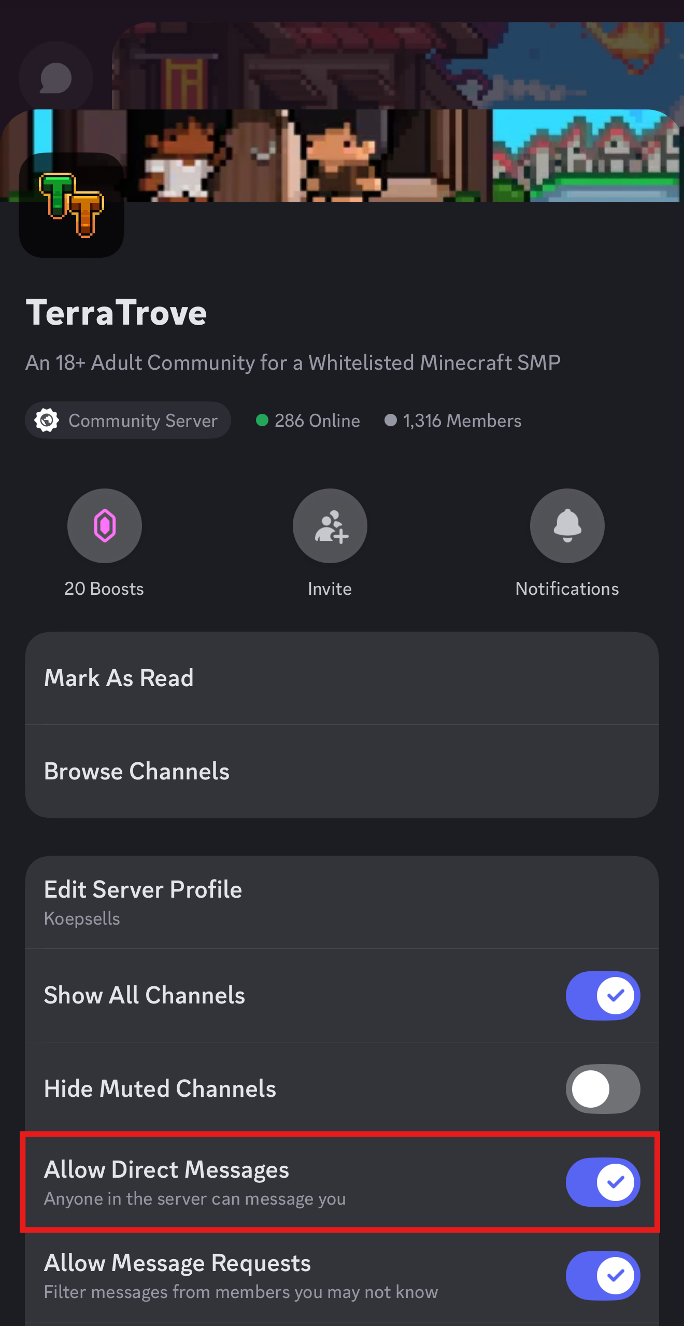Turn off Allow Message Requests toggle

603,1275
